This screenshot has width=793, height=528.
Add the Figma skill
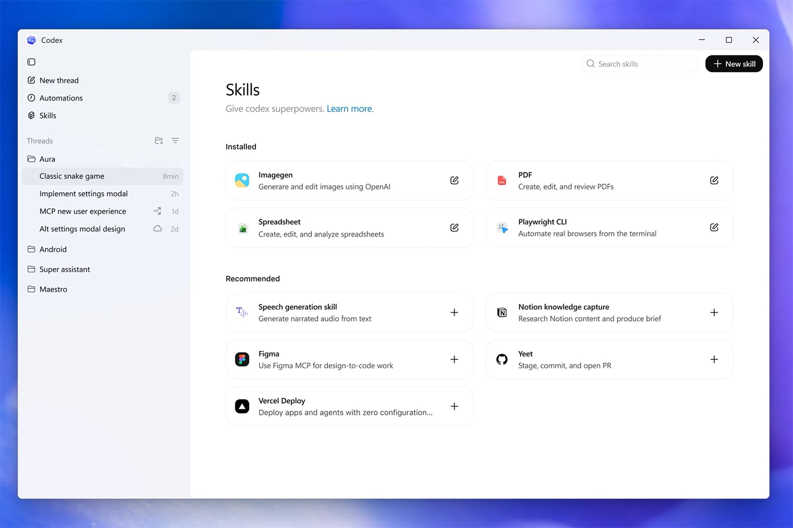click(454, 359)
